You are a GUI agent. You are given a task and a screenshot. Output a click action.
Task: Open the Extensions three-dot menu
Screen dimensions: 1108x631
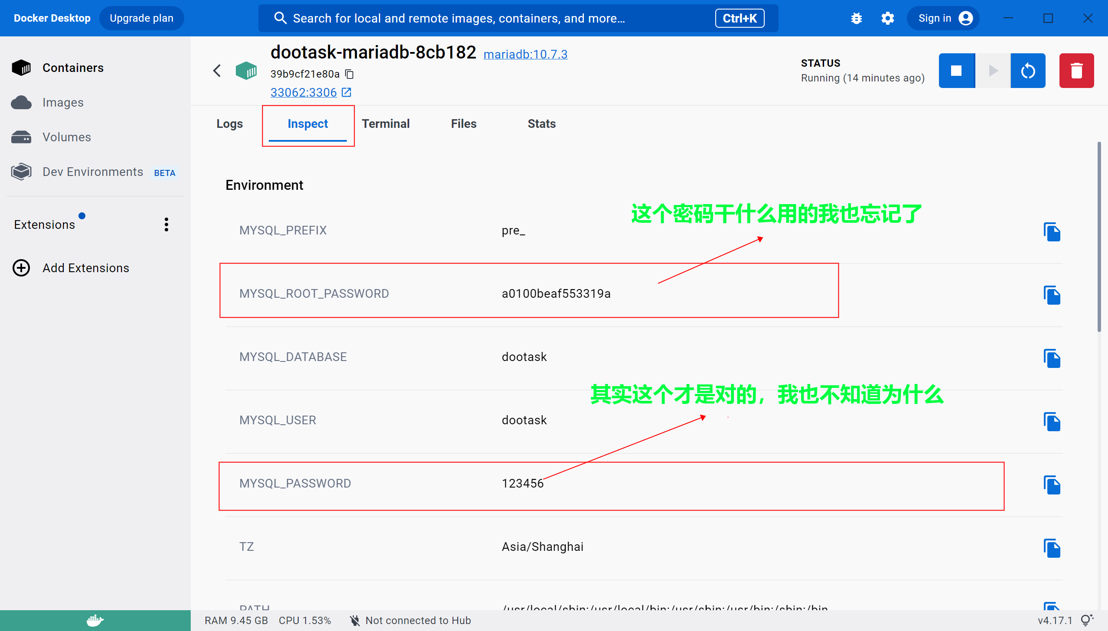(166, 224)
